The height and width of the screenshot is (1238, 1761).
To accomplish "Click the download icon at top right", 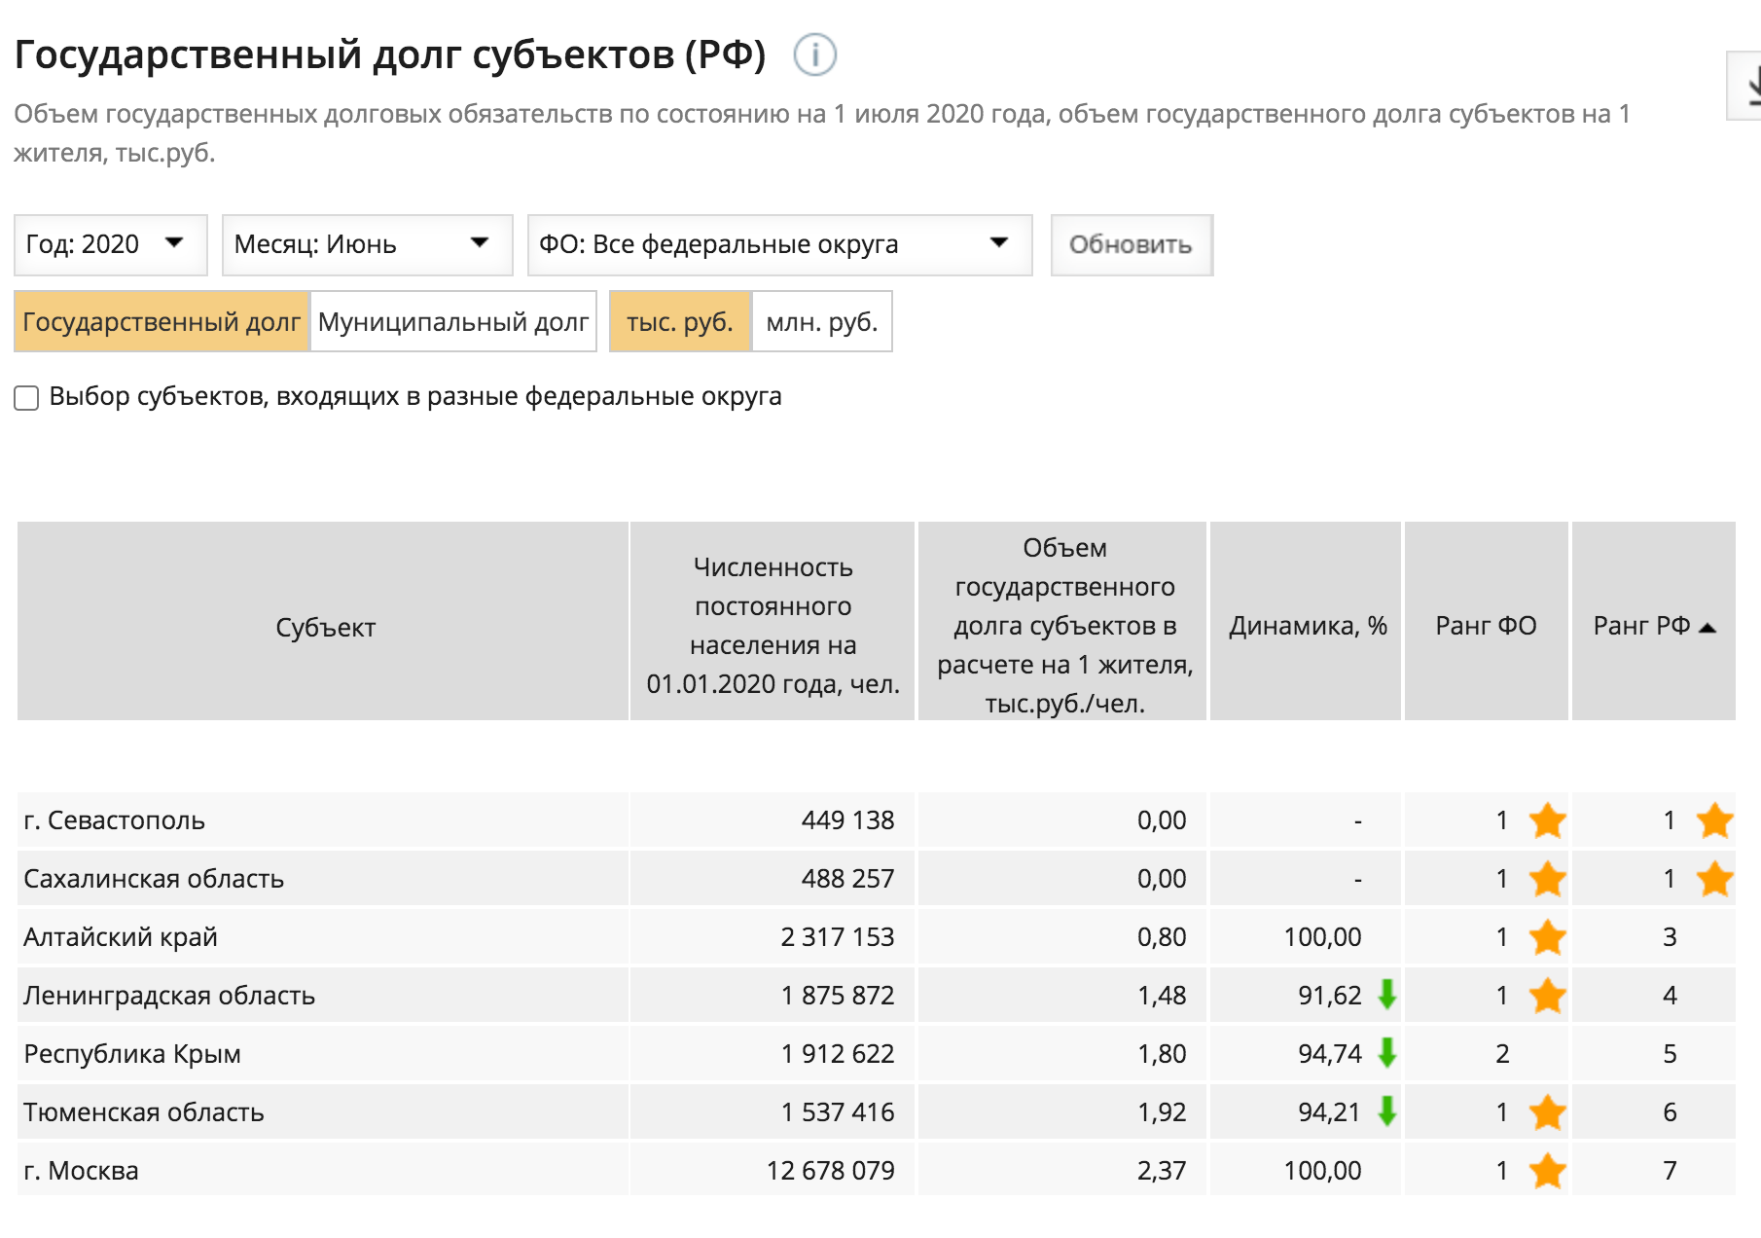I will point(1748,86).
